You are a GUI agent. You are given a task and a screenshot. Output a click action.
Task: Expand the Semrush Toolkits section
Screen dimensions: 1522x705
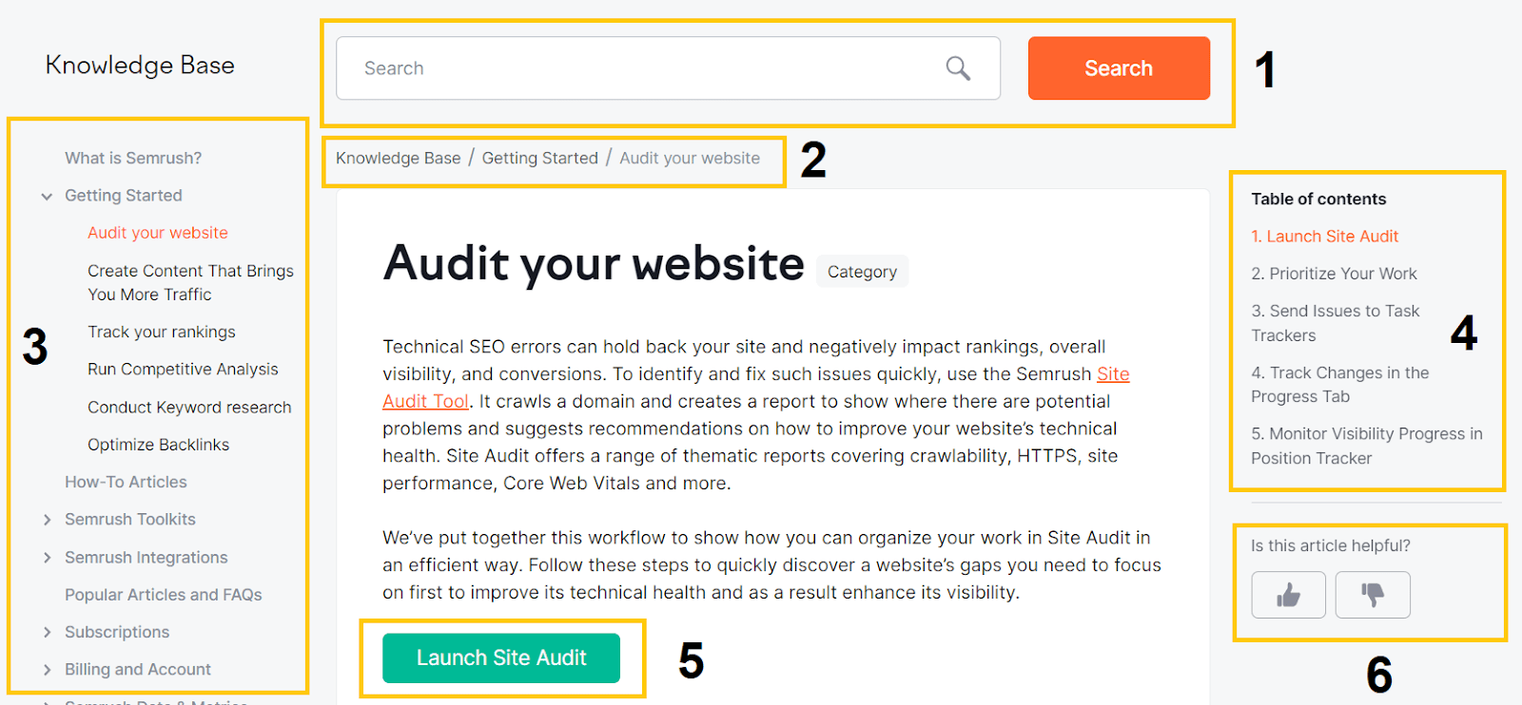tap(47, 520)
